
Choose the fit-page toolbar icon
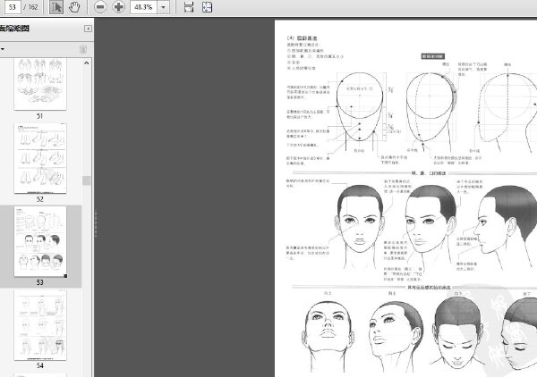207,7
